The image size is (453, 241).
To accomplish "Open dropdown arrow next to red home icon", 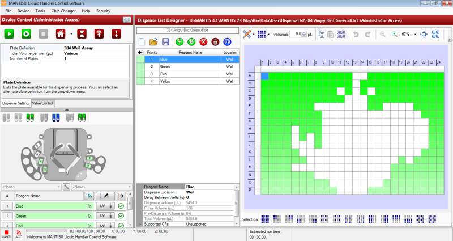I will click(x=71, y=34).
